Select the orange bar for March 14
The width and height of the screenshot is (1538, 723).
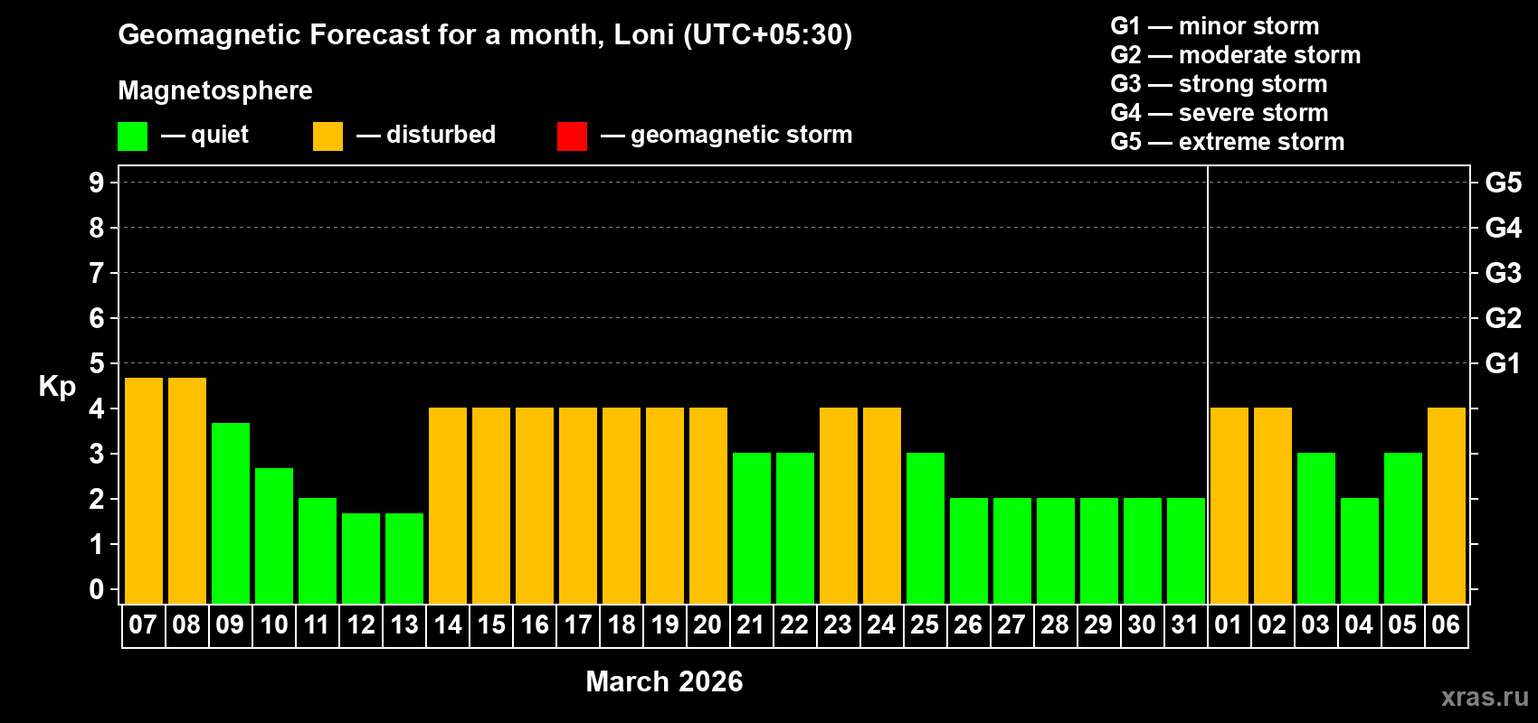(448, 506)
